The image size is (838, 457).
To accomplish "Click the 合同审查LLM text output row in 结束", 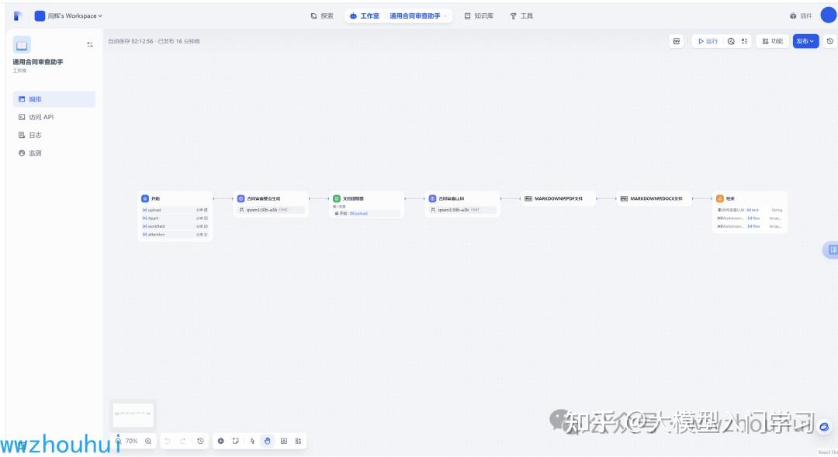I will (750, 210).
